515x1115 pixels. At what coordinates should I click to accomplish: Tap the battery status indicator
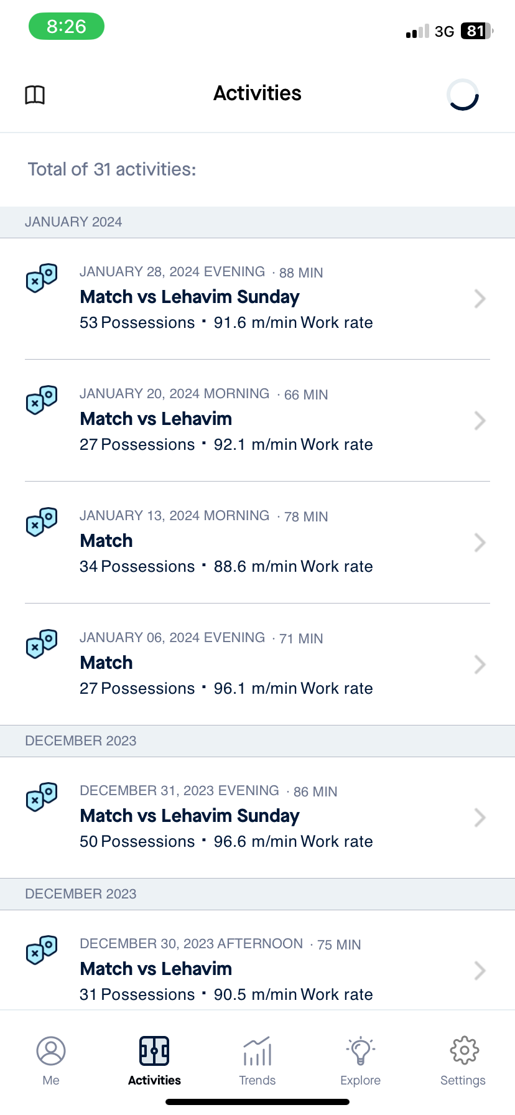pyautogui.click(x=477, y=31)
